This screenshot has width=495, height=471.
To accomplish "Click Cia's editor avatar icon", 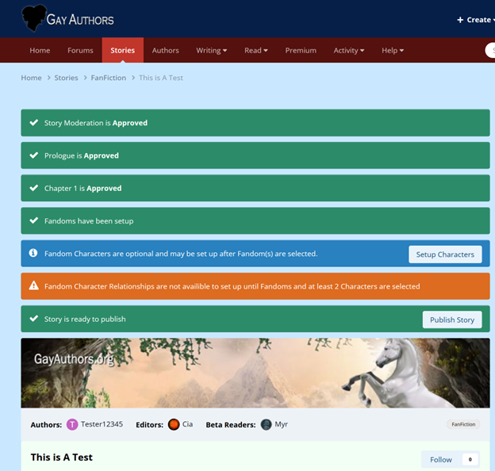I will [174, 424].
